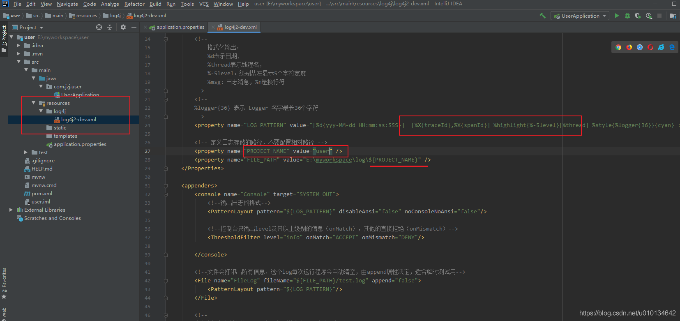Collapse the src folder arrow
The width and height of the screenshot is (680, 321).
(x=18, y=62)
